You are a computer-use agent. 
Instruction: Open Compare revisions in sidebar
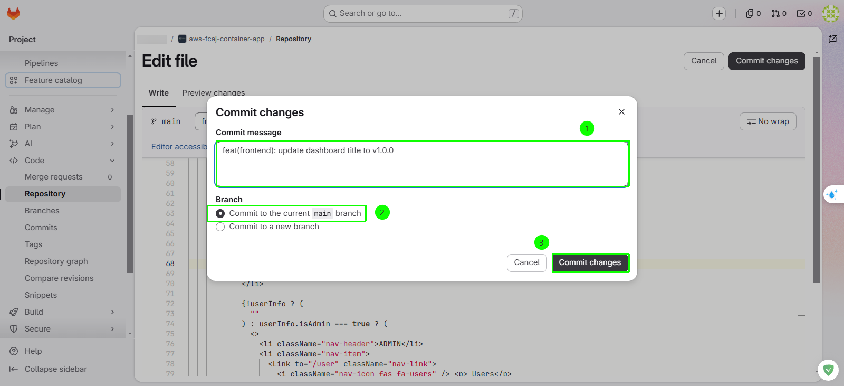click(x=63, y=278)
